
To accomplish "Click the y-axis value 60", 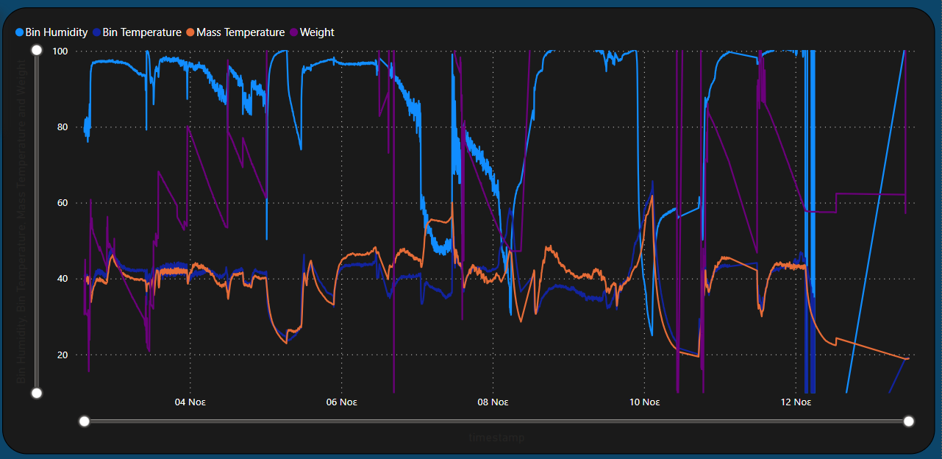I will [x=63, y=203].
